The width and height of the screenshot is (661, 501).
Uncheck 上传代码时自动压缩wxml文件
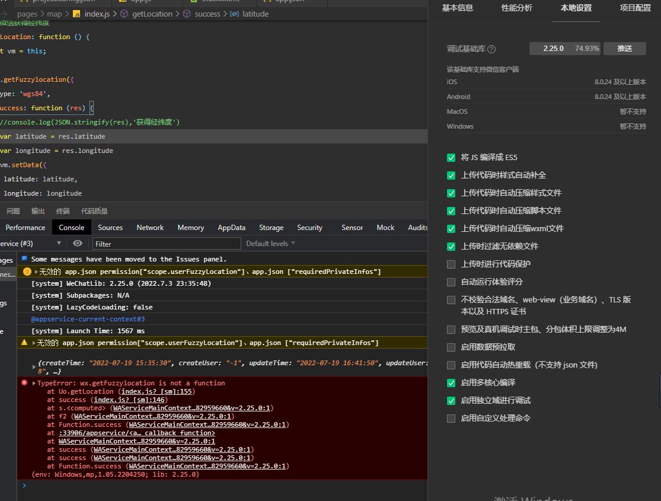tap(451, 229)
